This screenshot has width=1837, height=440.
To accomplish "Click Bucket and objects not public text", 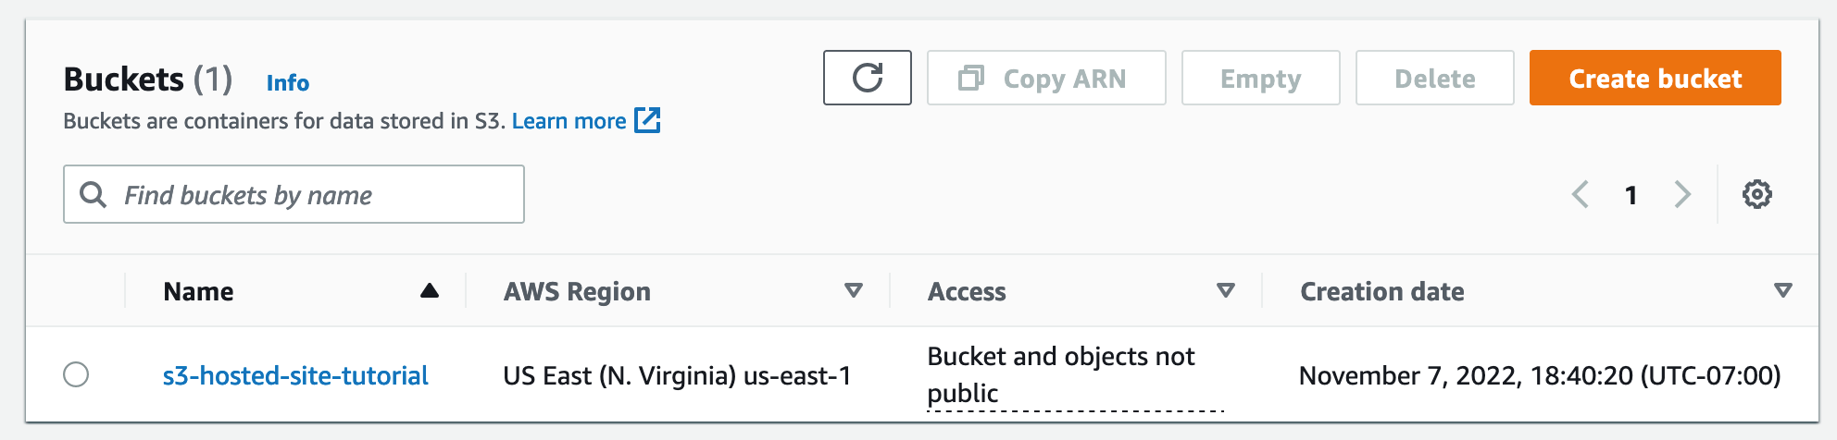I will point(1061,374).
